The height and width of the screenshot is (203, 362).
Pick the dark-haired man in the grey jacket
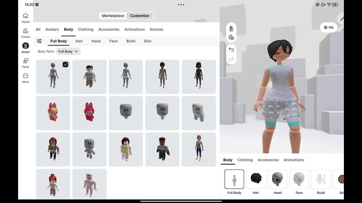162,149
